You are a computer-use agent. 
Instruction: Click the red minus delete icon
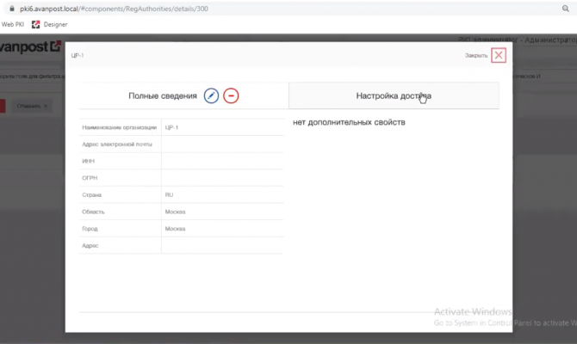231,96
